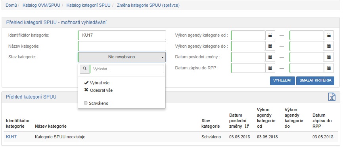Tick the Schváleno checkbox

pyautogui.click(x=86, y=103)
